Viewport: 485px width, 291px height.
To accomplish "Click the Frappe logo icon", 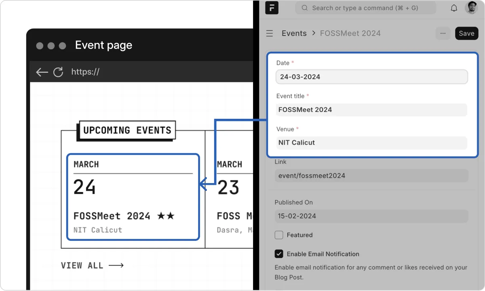I will 272,8.
